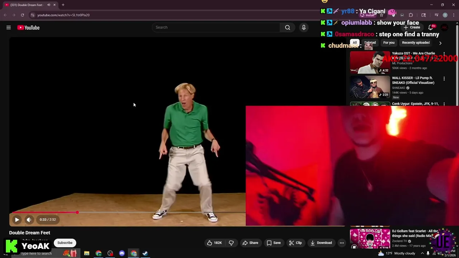Open Chrome three-dot menu
The image size is (459, 258).
pyautogui.click(x=454, y=15)
